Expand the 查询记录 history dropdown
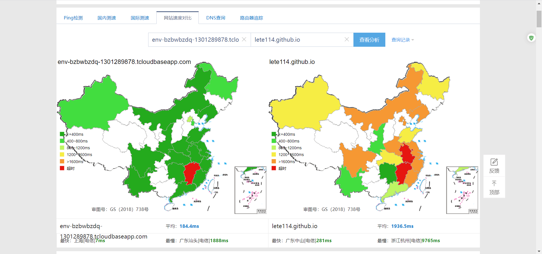Viewport: 542px width, 254px height. [x=403, y=40]
